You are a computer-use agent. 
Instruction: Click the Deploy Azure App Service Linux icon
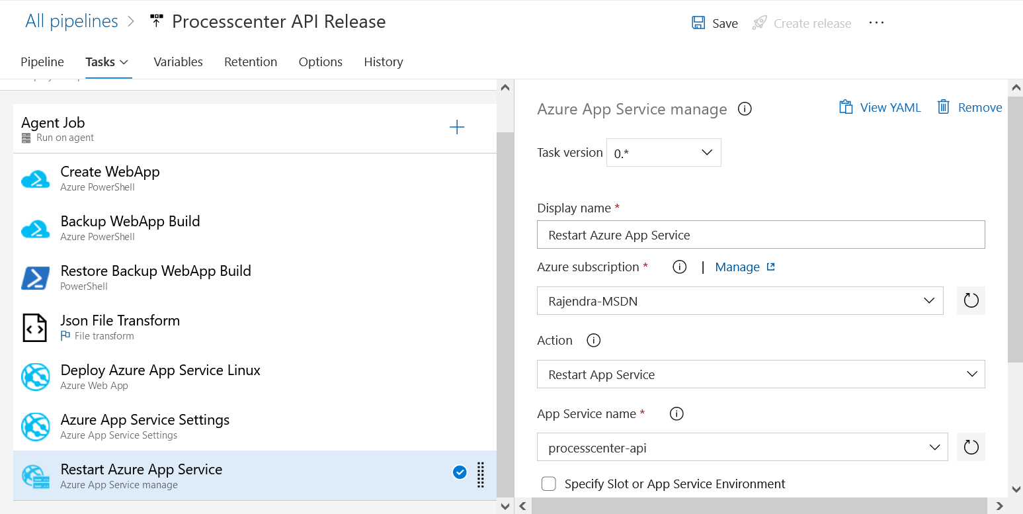pos(35,377)
